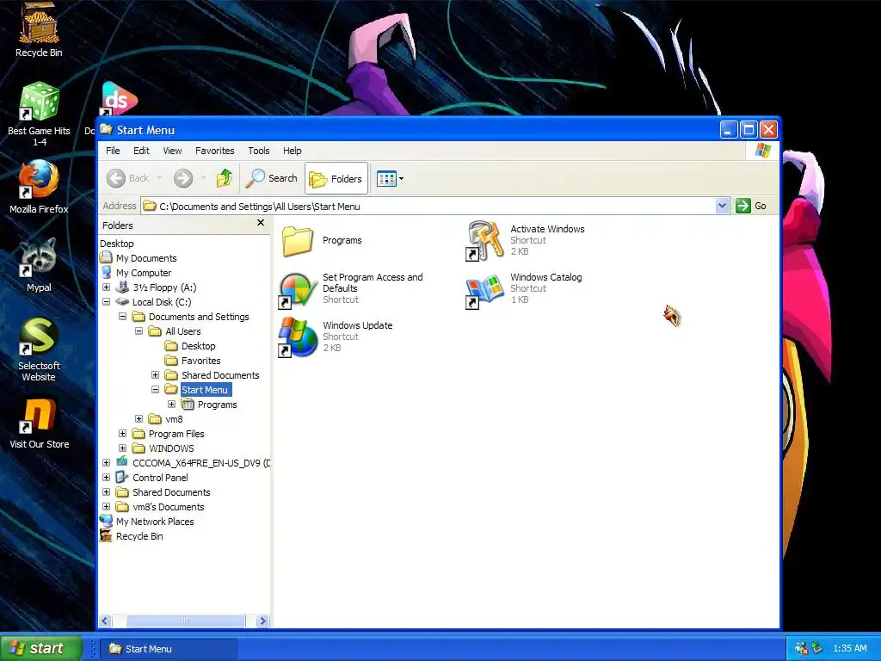Viewport: 881px width, 661px height.
Task: Click the green Up folder toolbar icon
Action: [x=225, y=178]
